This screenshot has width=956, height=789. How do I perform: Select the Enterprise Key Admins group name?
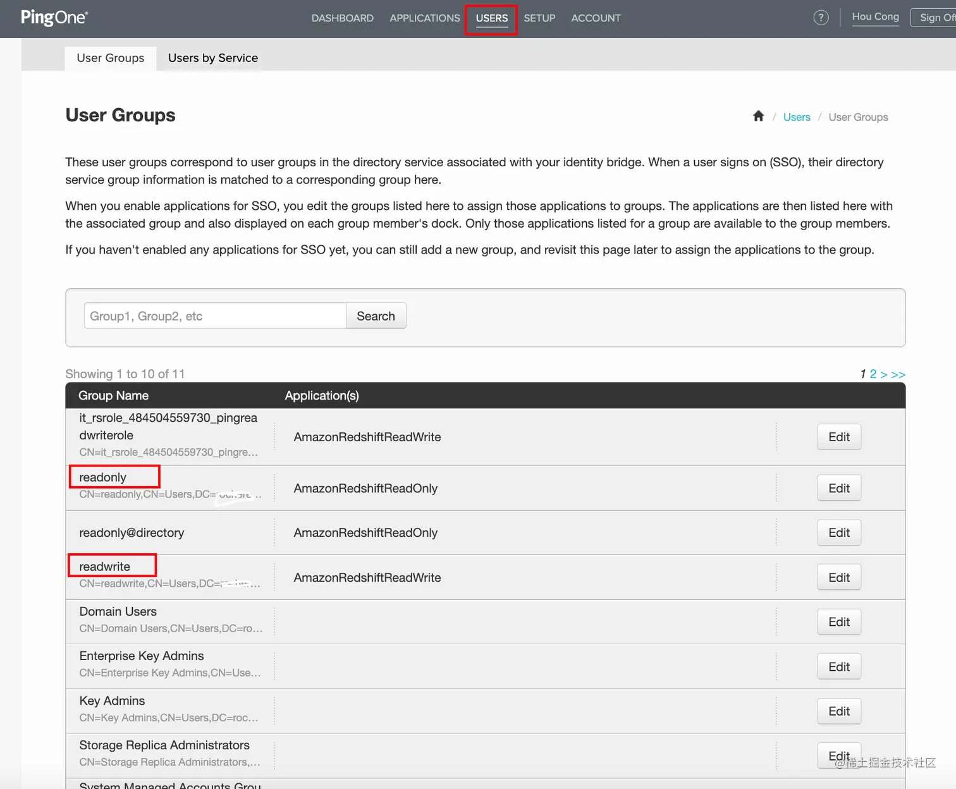click(142, 656)
